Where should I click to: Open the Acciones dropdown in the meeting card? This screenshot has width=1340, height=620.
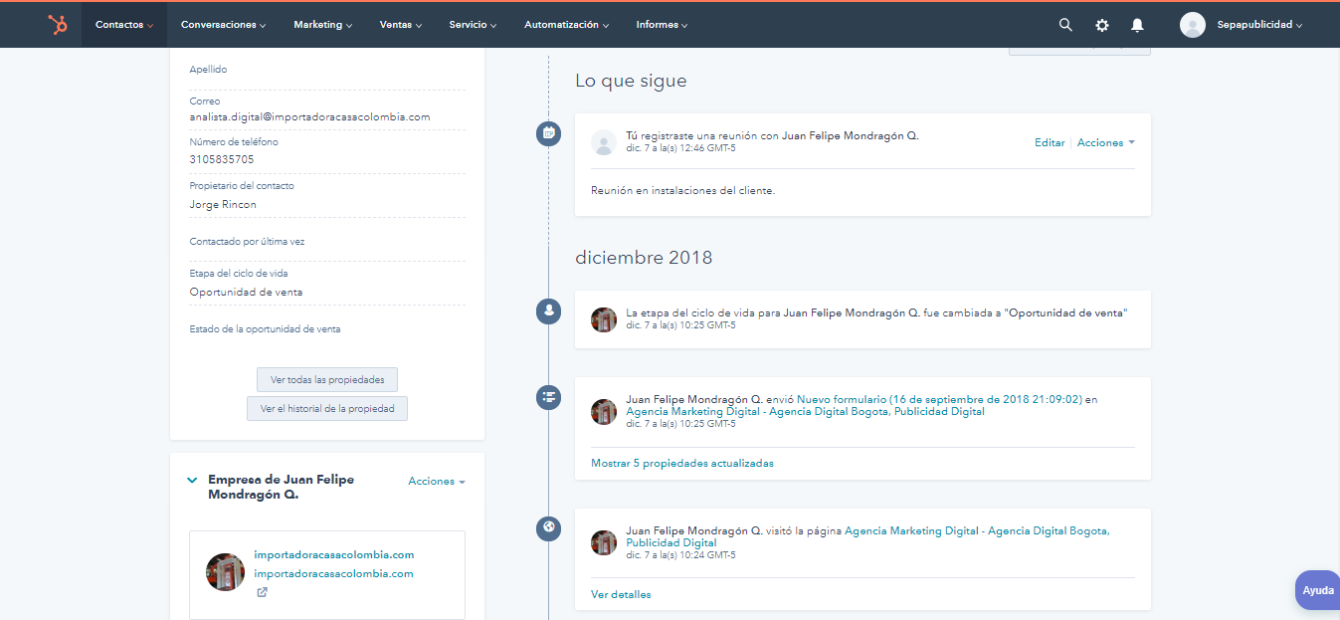coord(1105,143)
